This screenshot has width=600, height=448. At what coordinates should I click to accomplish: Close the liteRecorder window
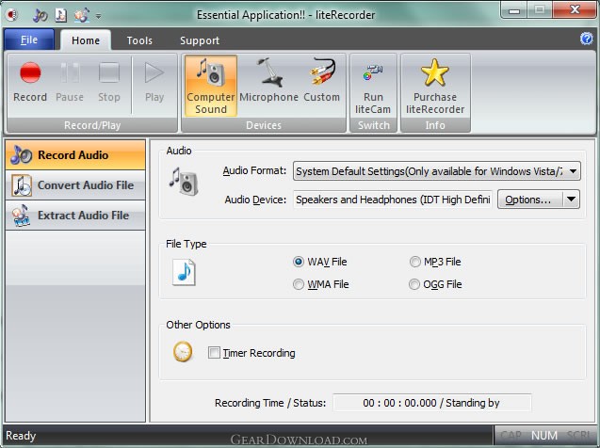coord(574,10)
